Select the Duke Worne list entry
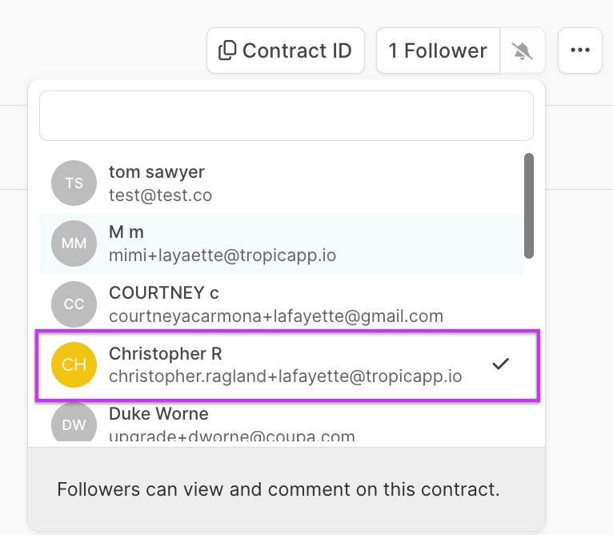The image size is (613, 535). [240, 424]
